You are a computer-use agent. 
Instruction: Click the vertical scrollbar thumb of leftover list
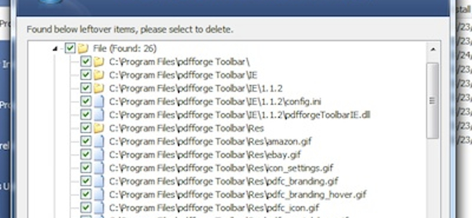pos(432,101)
